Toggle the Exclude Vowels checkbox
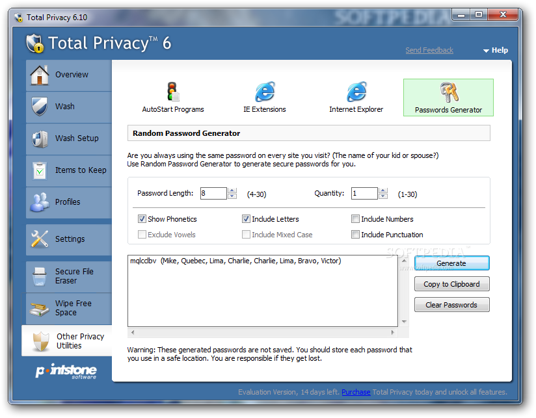Viewport: 536px width, 418px height. point(142,235)
